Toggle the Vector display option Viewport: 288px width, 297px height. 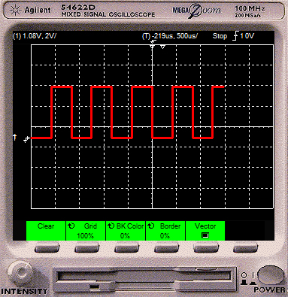pos(205,231)
